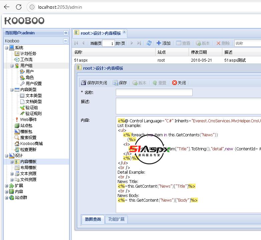Open 模板包 icon
261x240 pixels.
pos(17,131)
